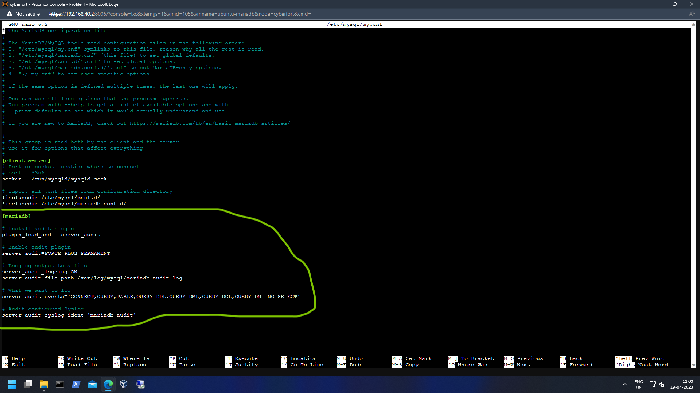This screenshot has width=700, height=393.
Task: Open ENG US language selector
Action: [638, 384]
